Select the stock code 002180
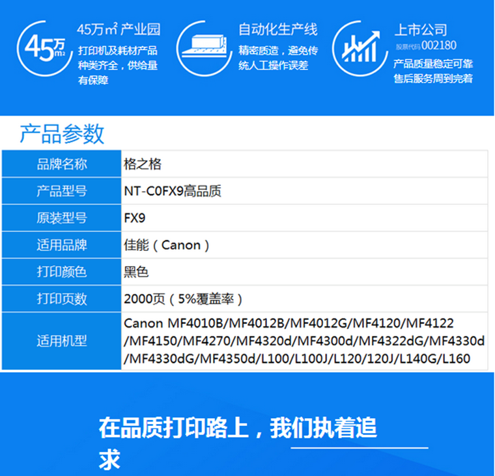The width and height of the screenshot is (495, 476). click(x=439, y=46)
